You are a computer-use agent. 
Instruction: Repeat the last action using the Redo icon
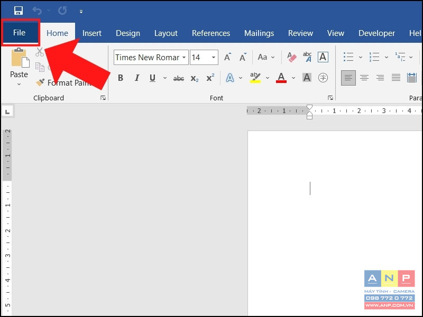[62, 11]
